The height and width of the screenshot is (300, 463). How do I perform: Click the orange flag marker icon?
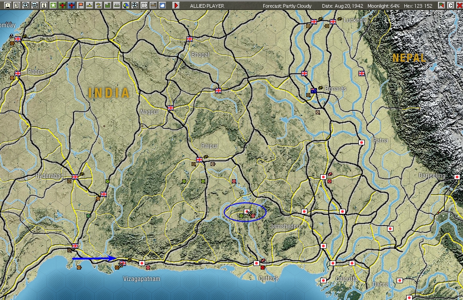[80, 5]
